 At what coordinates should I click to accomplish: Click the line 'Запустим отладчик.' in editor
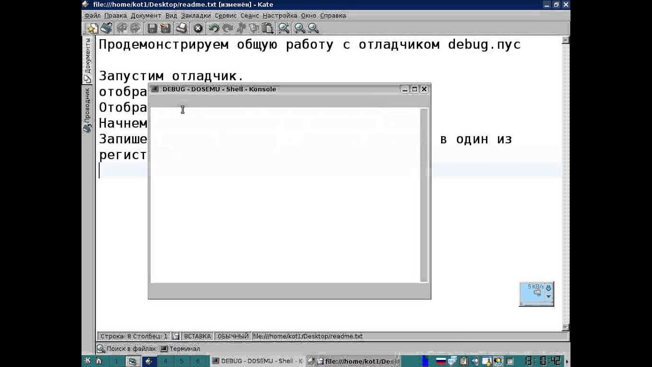point(171,76)
